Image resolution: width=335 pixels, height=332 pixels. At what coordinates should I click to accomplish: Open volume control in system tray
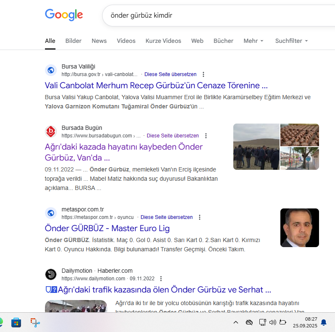point(273,322)
